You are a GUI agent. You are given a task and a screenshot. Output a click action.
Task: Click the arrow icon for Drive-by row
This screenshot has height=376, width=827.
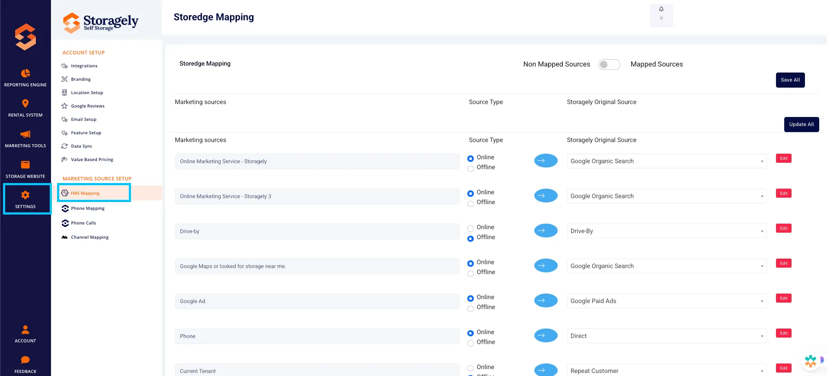tap(546, 231)
